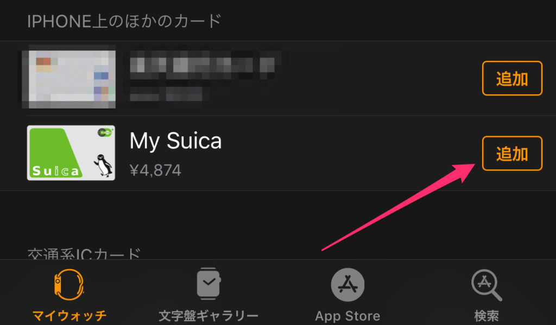Click the IPHONE上のほかのカード section header
556x325 pixels.
(x=124, y=21)
